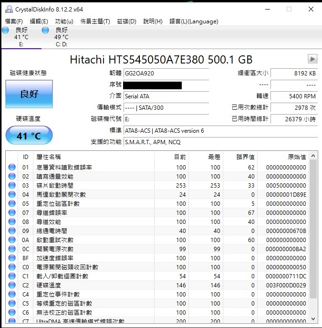The image size is (322, 328).
Task: Click status orb for attribute C4
Action: click(x=12, y=294)
